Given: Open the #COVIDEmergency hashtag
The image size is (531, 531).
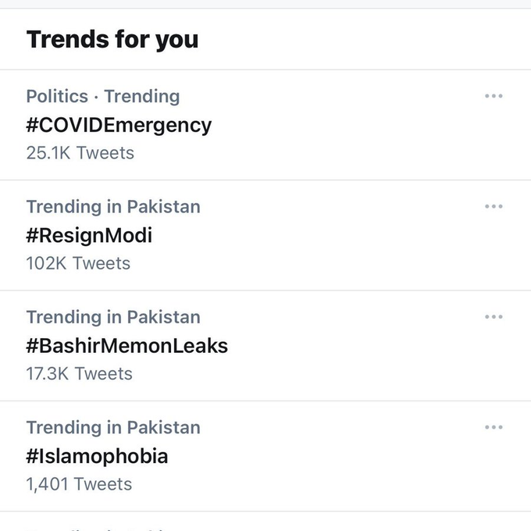Looking at the screenshot, I should [x=119, y=125].
